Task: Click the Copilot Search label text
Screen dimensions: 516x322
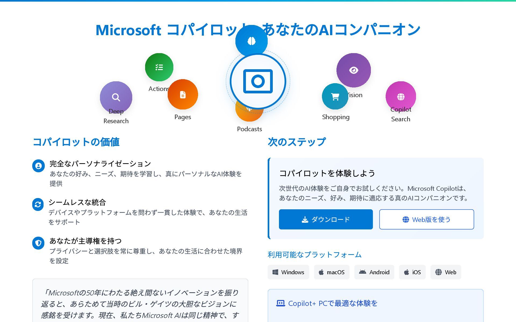Action: click(x=401, y=114)
